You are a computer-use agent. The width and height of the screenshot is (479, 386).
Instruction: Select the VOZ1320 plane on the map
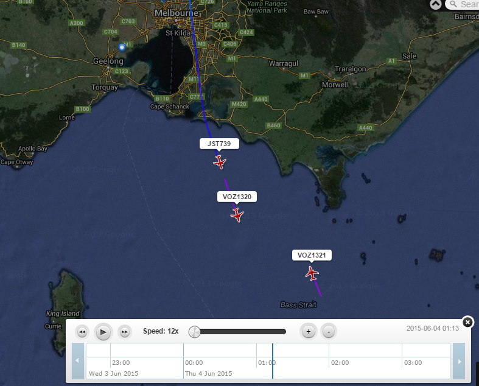click(x=237, y=215)
